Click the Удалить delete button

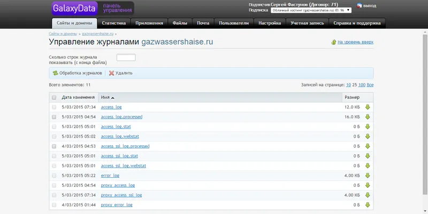pos(121,73)
